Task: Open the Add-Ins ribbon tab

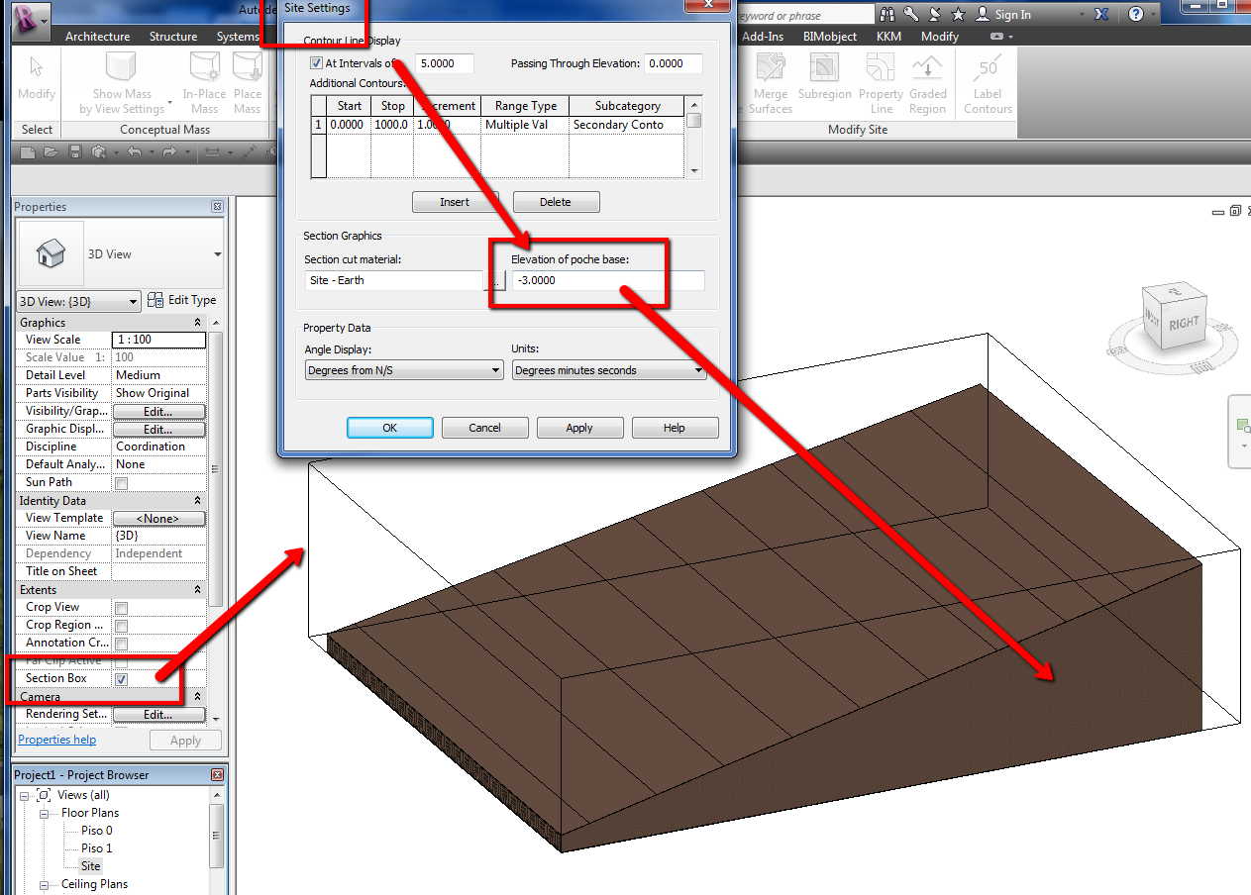Action: (x=763, y=37)
